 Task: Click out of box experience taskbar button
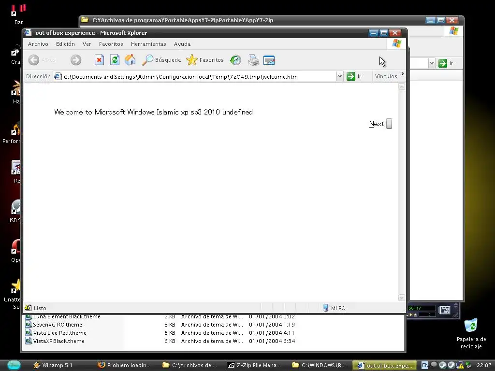point(384,366)
